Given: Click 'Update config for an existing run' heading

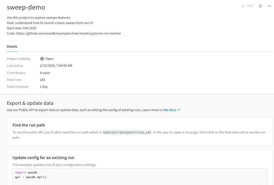Looking at the screenshot, I should point(43,158).
